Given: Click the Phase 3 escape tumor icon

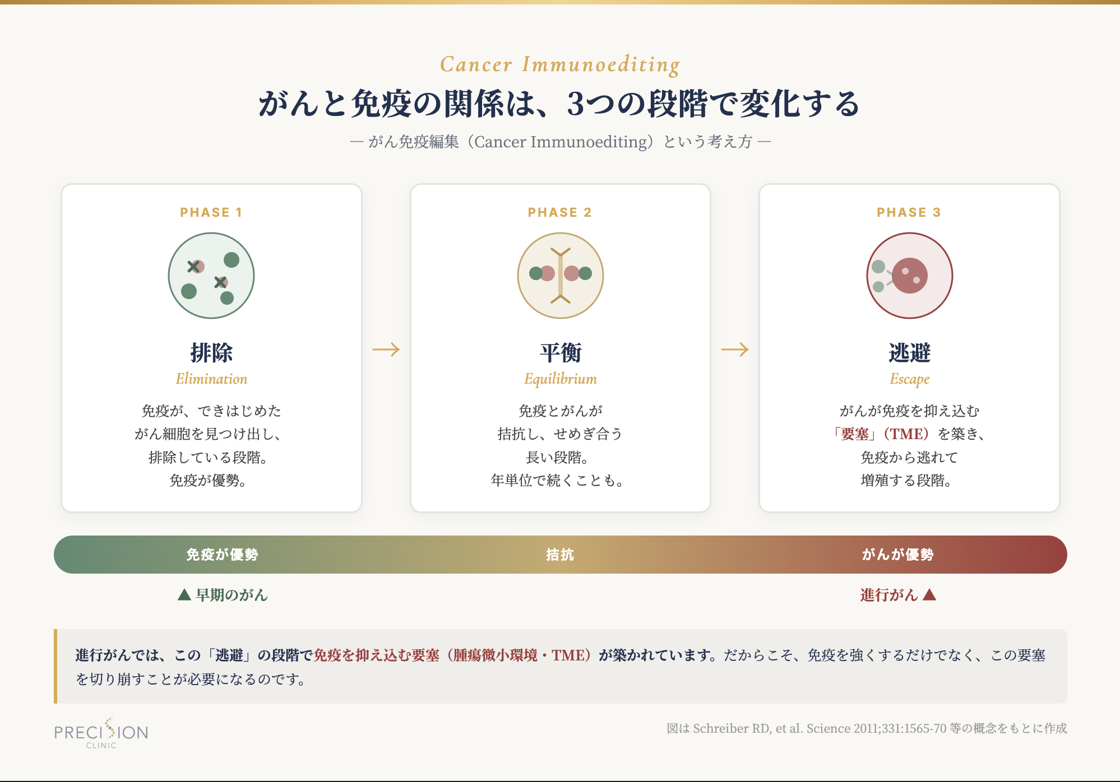Looking at the screenshot, I should pos(909,276).
